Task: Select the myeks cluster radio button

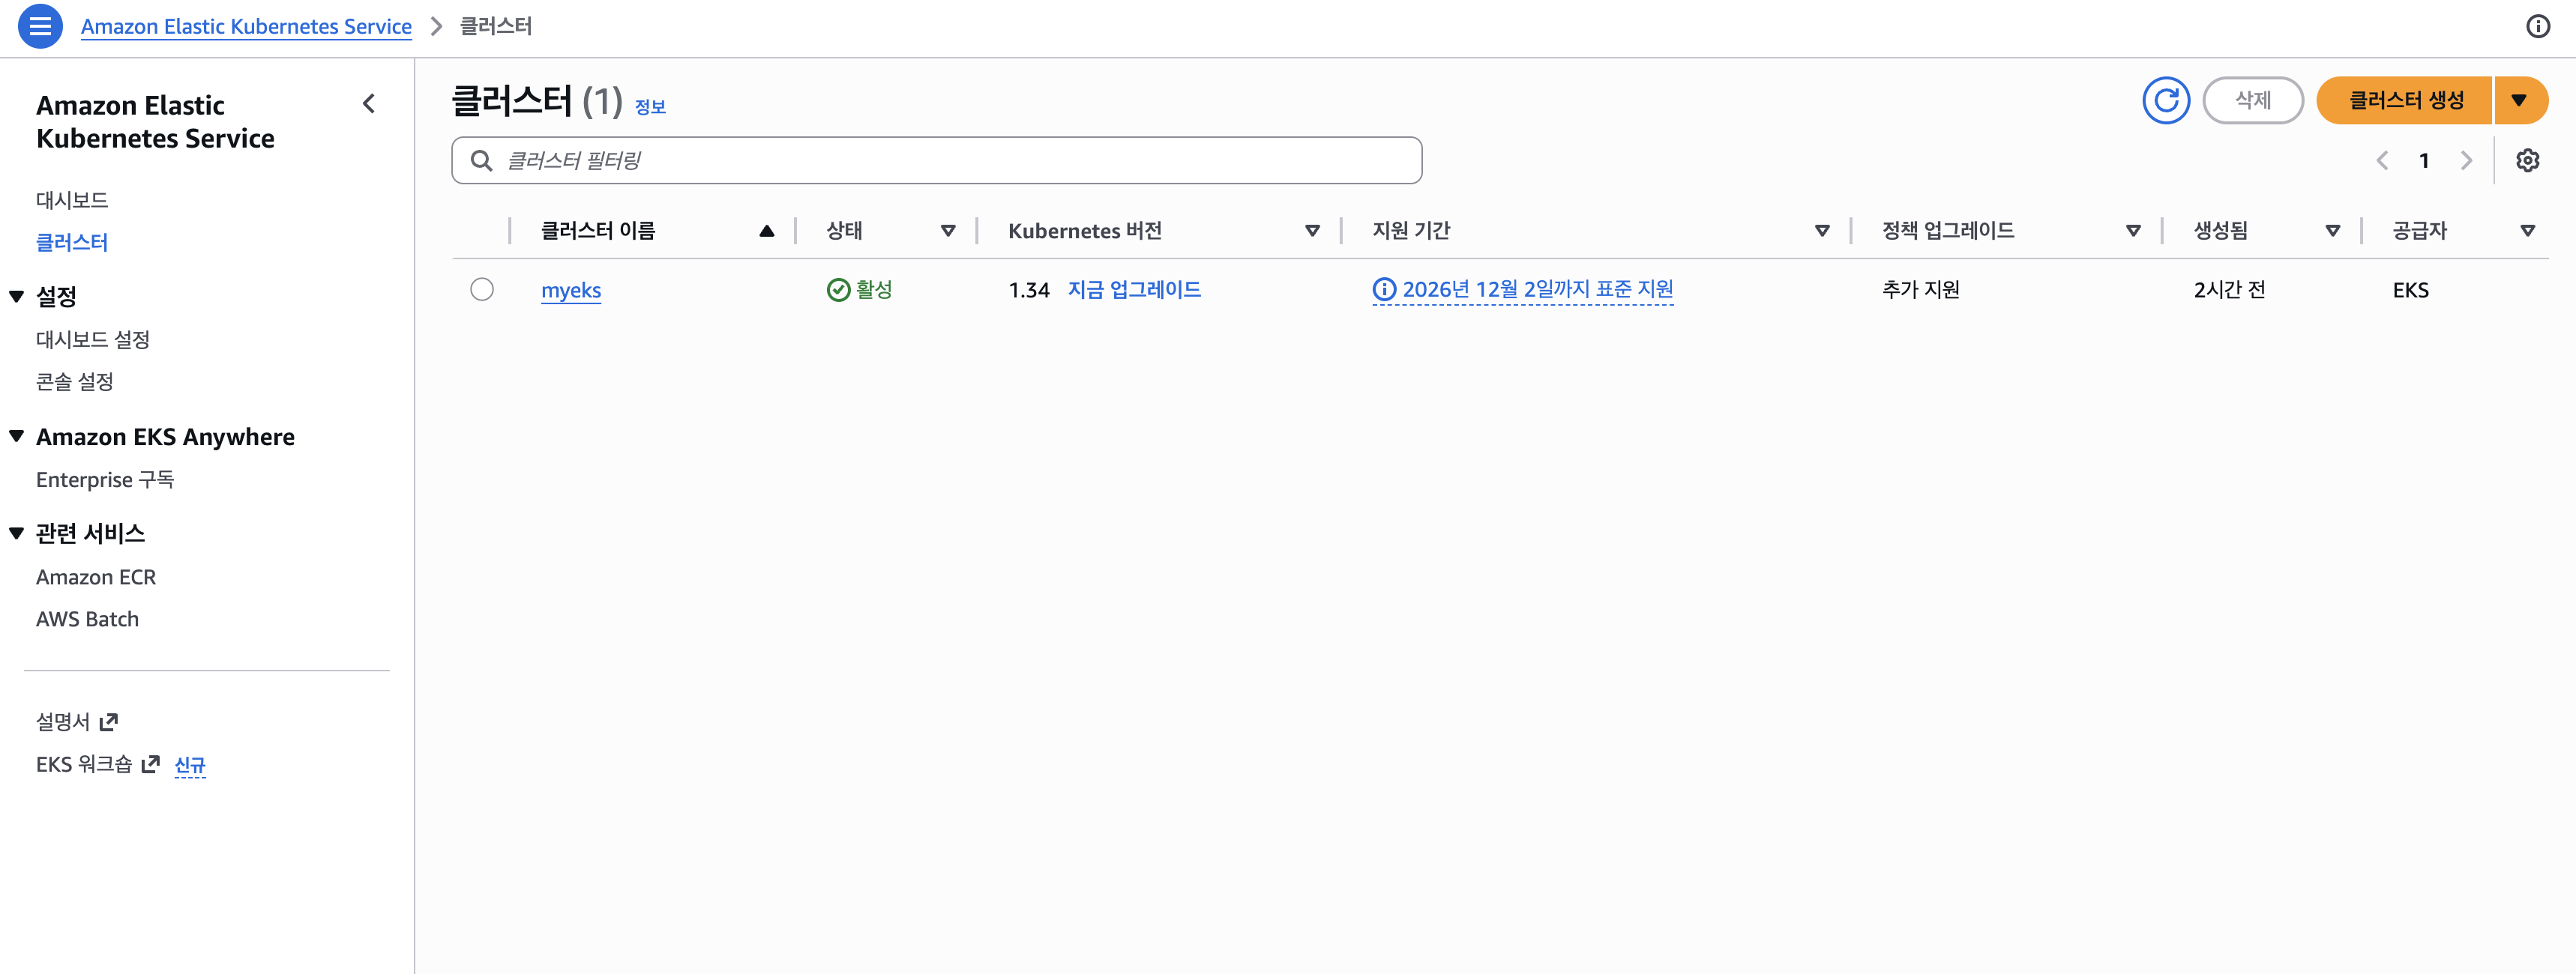Action: pyautogui.click(x=482, y=290)
